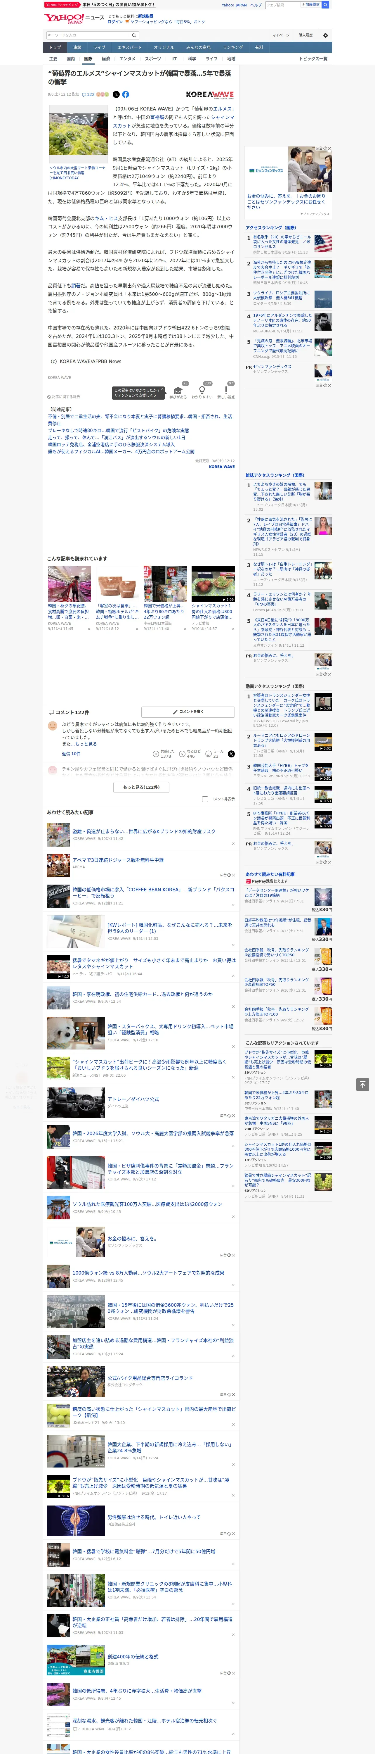Open the 'トピックス一覧' link
This screenshot has height=1754, width=375.
(313, 58)
